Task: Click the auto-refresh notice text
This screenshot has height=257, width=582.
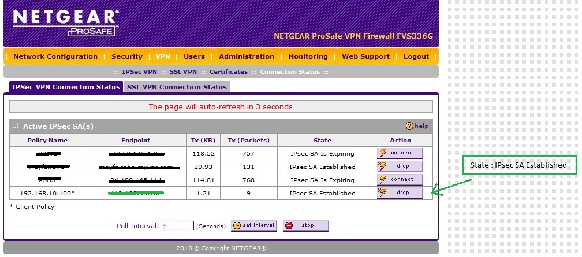Action: tap(221, 107)
